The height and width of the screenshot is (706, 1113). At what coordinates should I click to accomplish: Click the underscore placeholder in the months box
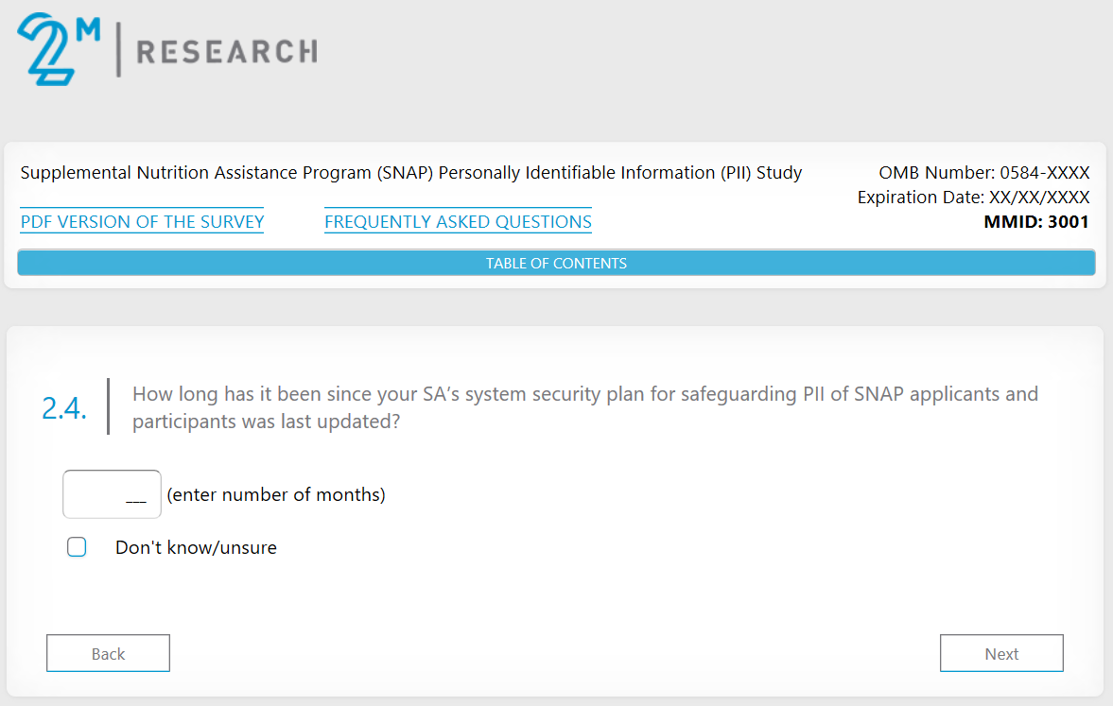pyautogui.click(x=136, y=501)
